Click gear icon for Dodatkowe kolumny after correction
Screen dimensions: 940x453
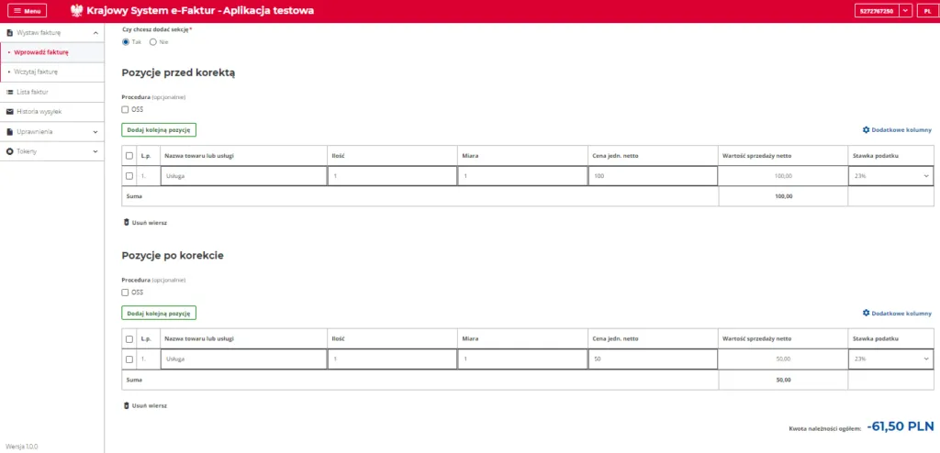866,314
